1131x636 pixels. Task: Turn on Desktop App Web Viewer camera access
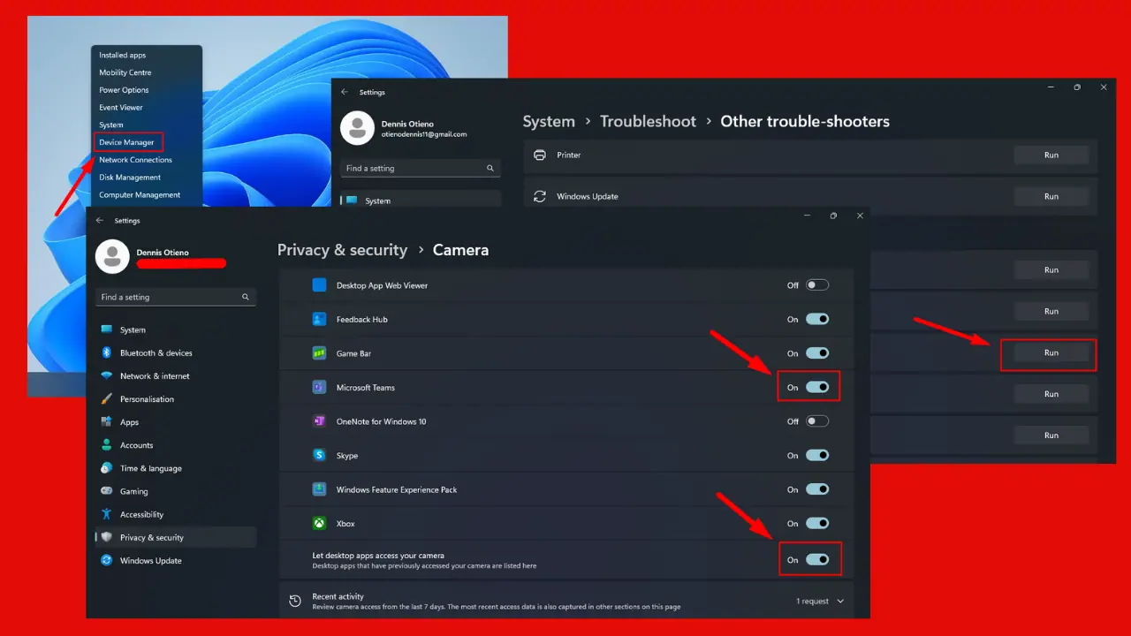click(x=817, y=285)
